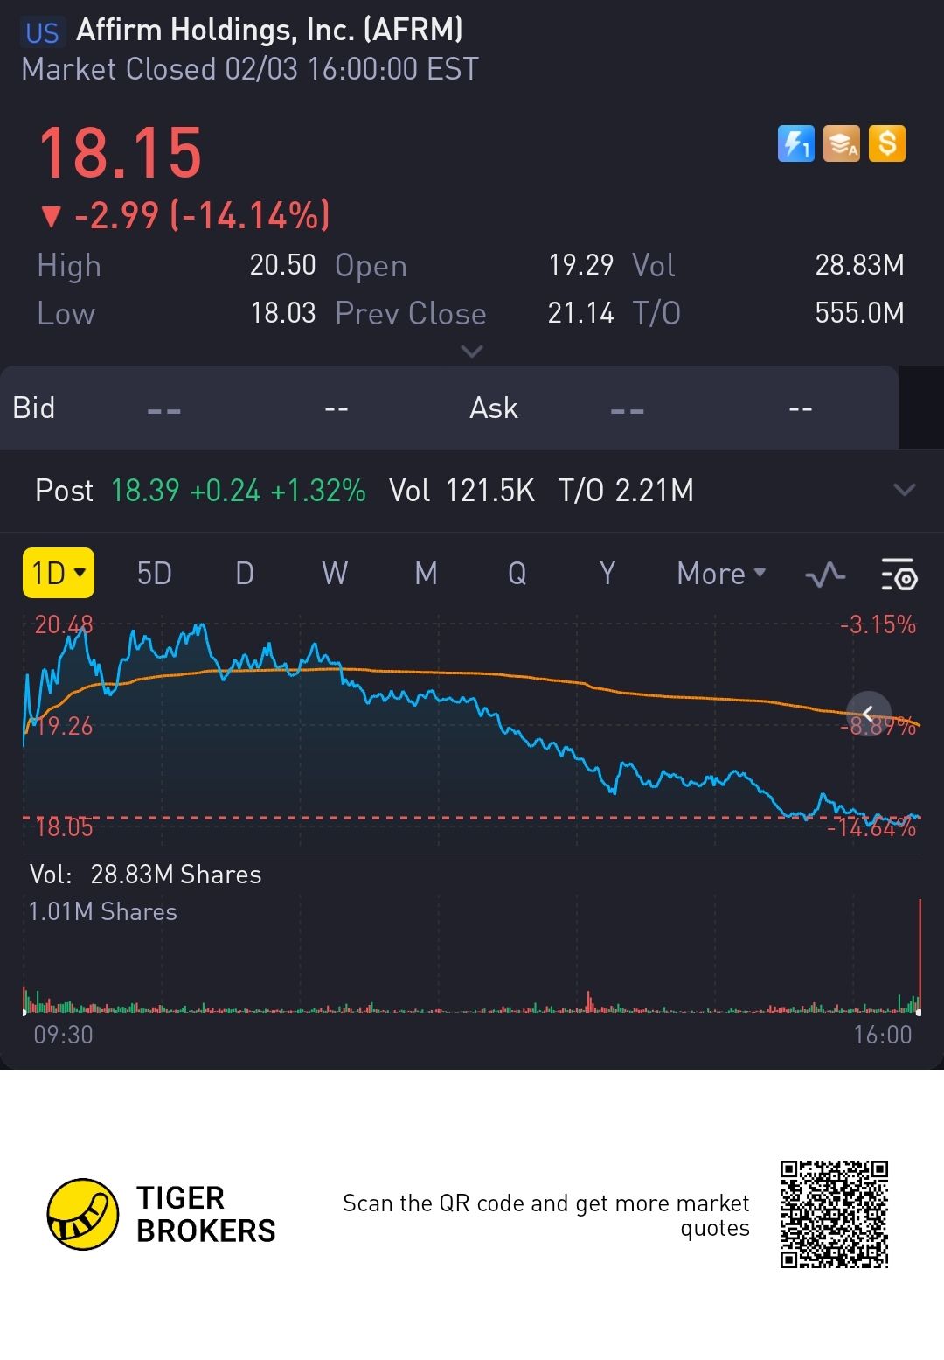Tap the yellow dollar sign icon

click(x=887, y=143)
